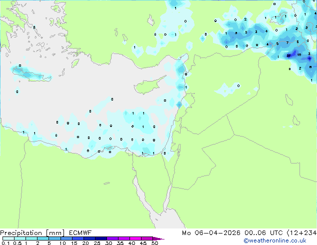Viewport: 317px width, 245px height.
Task: Click the '(12+234' forecast offset text
Action: 302,233
